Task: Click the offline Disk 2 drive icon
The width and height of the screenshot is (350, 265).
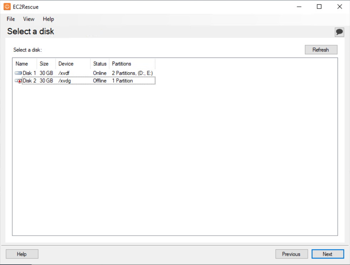Action: [x=18, y=81]
